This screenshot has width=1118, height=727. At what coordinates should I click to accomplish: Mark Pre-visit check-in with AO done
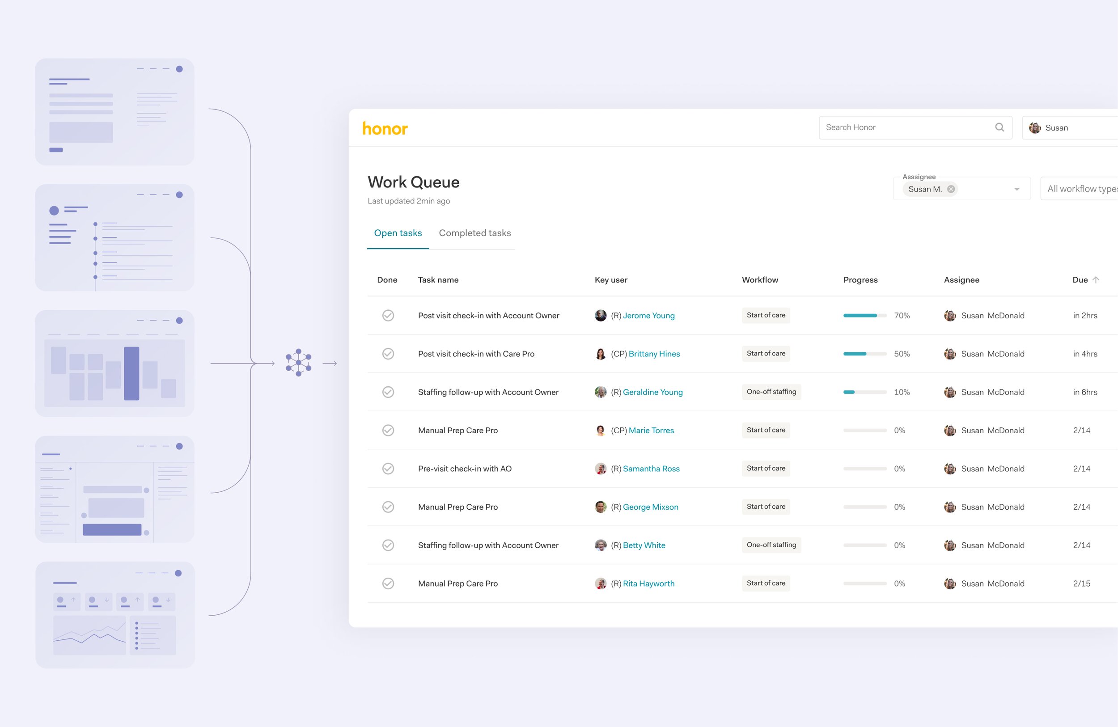click(388, 469)
